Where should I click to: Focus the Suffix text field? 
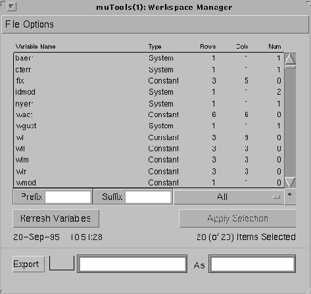[148, 197]
